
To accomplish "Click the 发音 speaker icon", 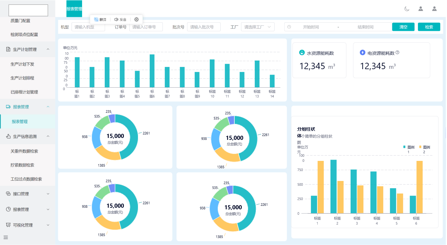I will pyautogui.click(x=117, y=19).
